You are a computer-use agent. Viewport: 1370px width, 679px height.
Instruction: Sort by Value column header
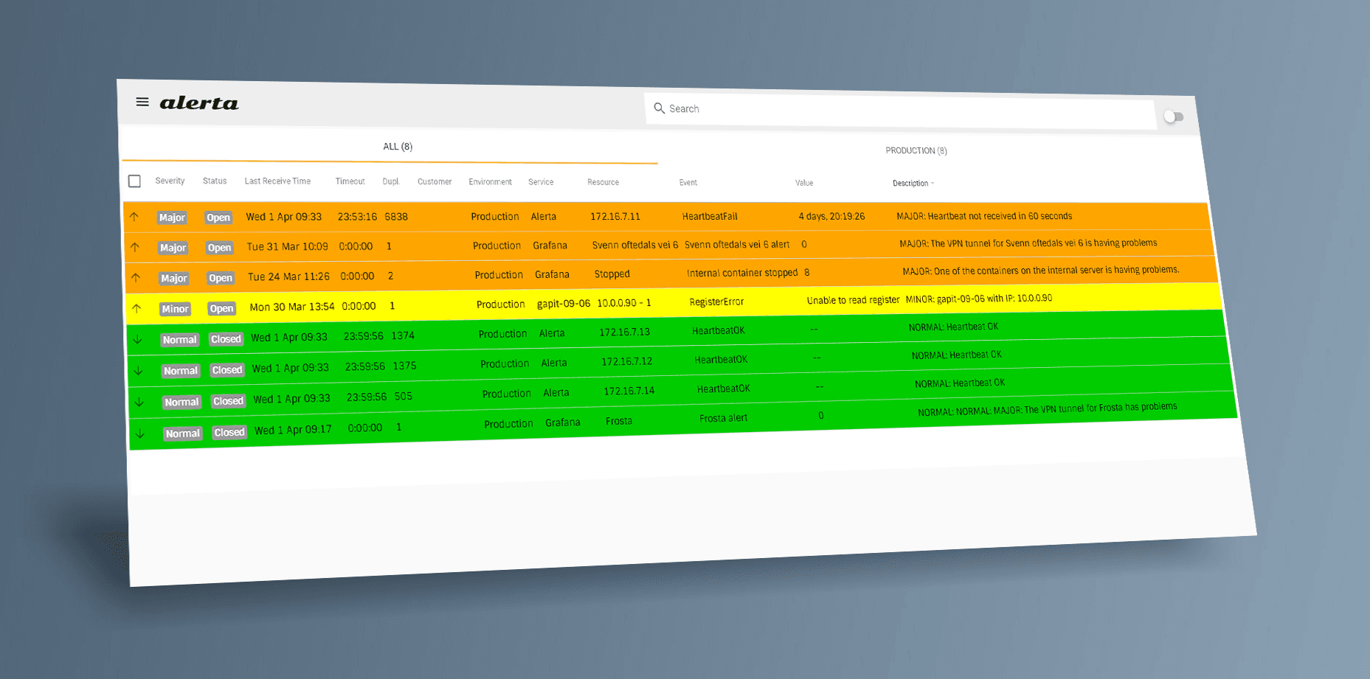point(804,183)
